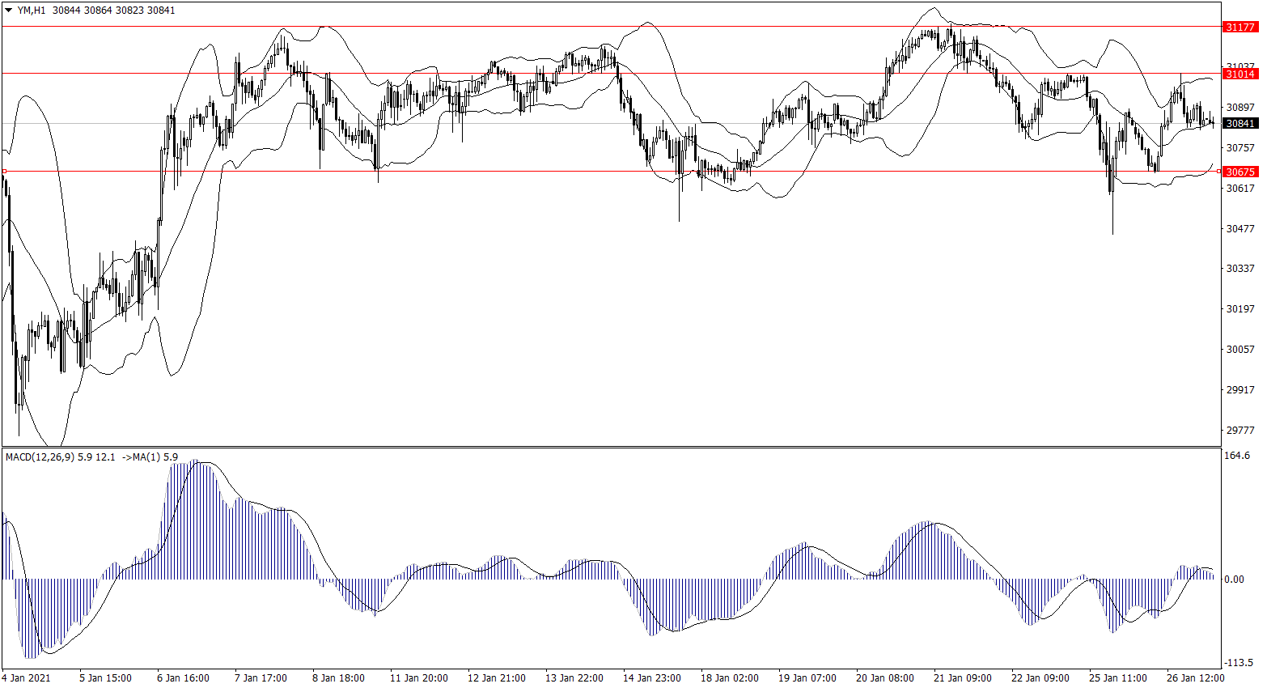Select the red 31014 price label

click(1239, 74)
